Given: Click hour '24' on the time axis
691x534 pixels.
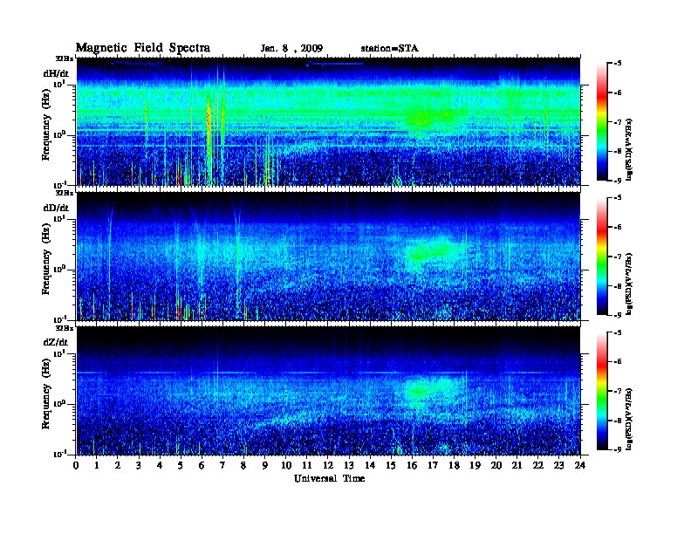Looking at the screenshot, I should pos(580,465).
